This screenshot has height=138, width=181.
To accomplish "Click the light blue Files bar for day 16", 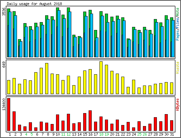I will tap(92, 35).
